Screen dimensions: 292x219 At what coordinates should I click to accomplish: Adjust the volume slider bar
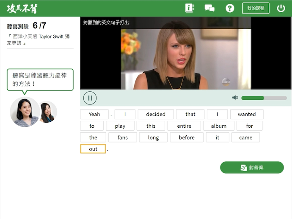click(x=264, y=98)
